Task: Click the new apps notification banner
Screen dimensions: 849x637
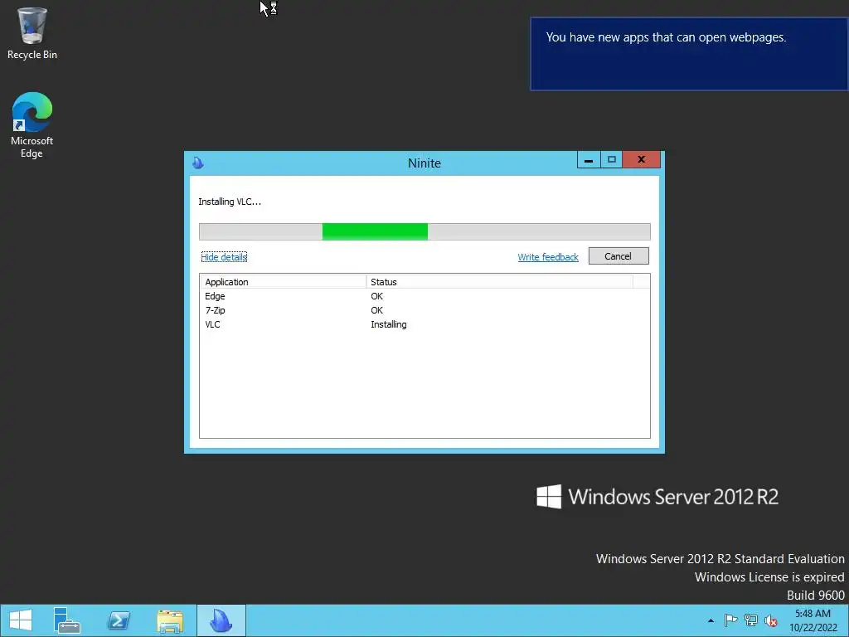Action: click(689, 54)
